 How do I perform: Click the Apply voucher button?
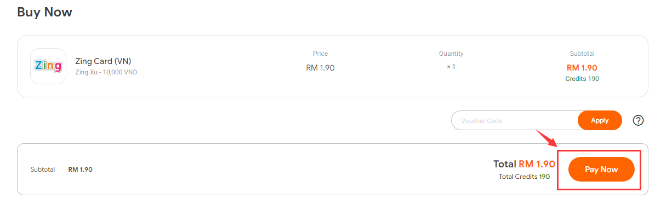600,120
